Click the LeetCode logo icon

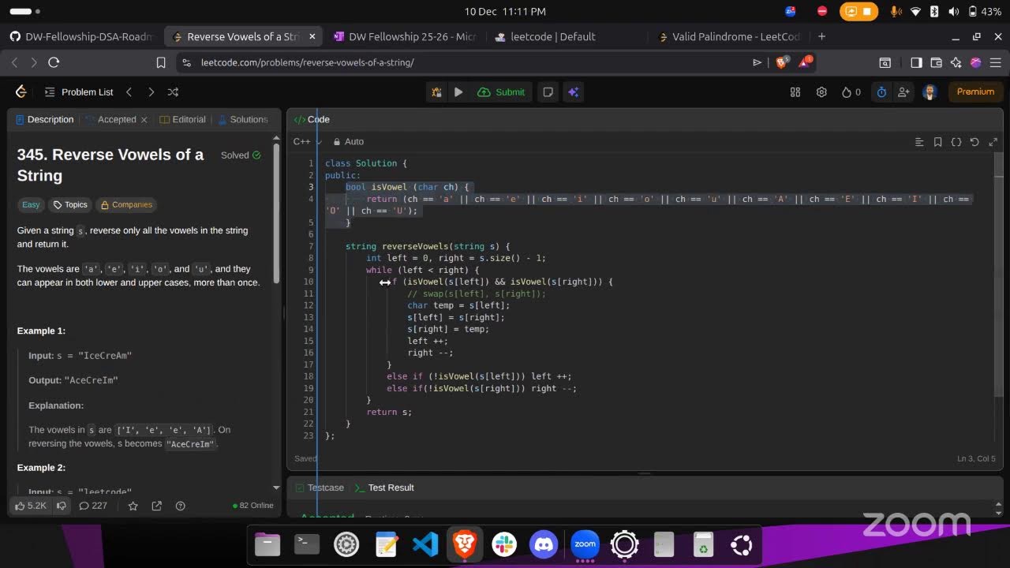[21, 92]
